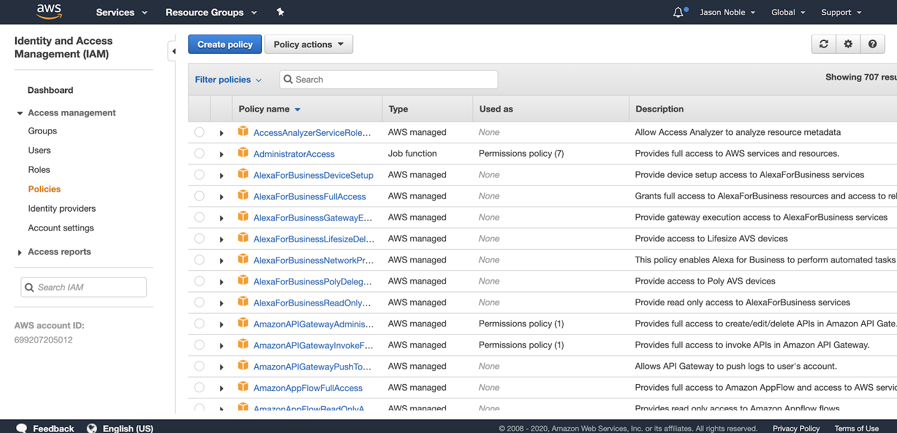The height and width of the screenshot is (433, 897).
Task: Expand the AccessAnalyzerServiceRole row details
Action: (221, 133)
